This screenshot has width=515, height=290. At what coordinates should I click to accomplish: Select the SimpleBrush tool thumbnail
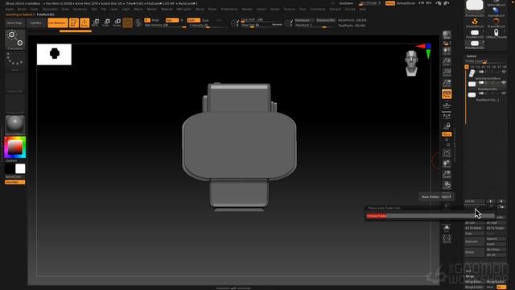tap(475, 23)
